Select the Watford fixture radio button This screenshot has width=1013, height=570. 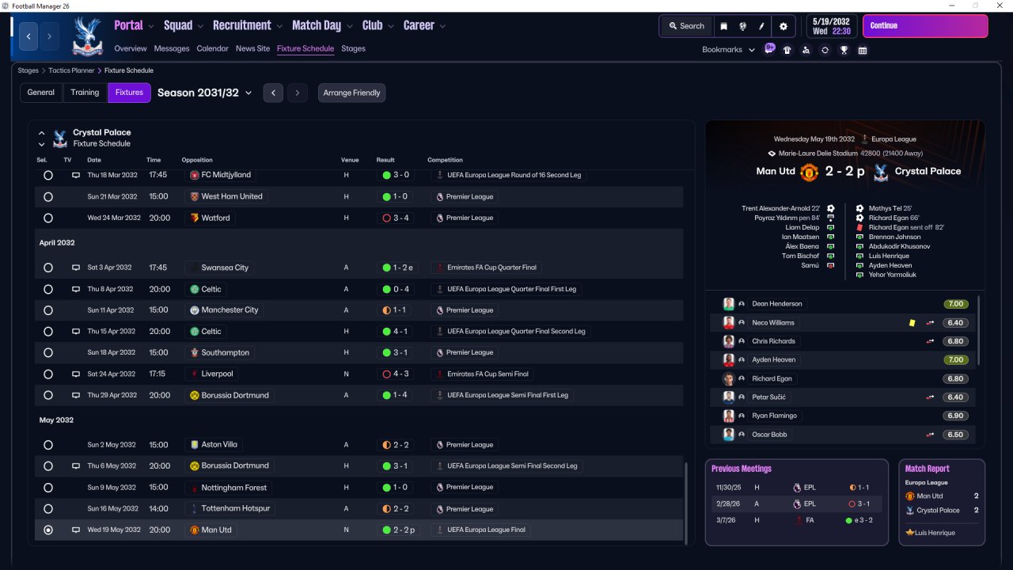click(48, 218)
